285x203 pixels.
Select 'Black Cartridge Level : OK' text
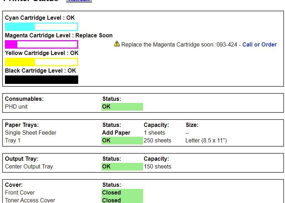point(41,71)
